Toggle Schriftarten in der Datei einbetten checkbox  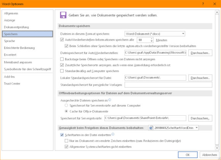62,135
